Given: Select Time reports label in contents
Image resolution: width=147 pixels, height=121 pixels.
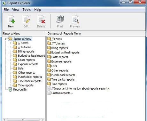Looking at the screenshot, I should click(59, 84).
